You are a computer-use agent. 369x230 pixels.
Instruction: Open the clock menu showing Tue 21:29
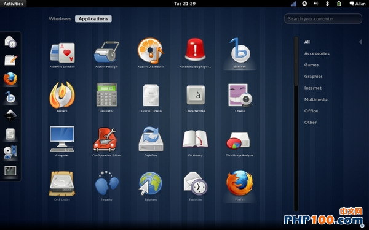pos(184,4)
